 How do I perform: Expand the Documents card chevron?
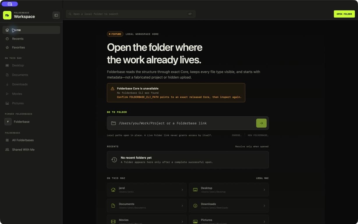182,206
